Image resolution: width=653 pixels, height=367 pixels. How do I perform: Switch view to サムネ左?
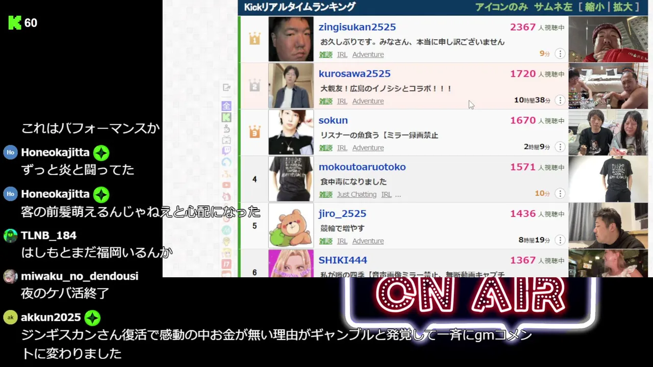click(554, 7)
